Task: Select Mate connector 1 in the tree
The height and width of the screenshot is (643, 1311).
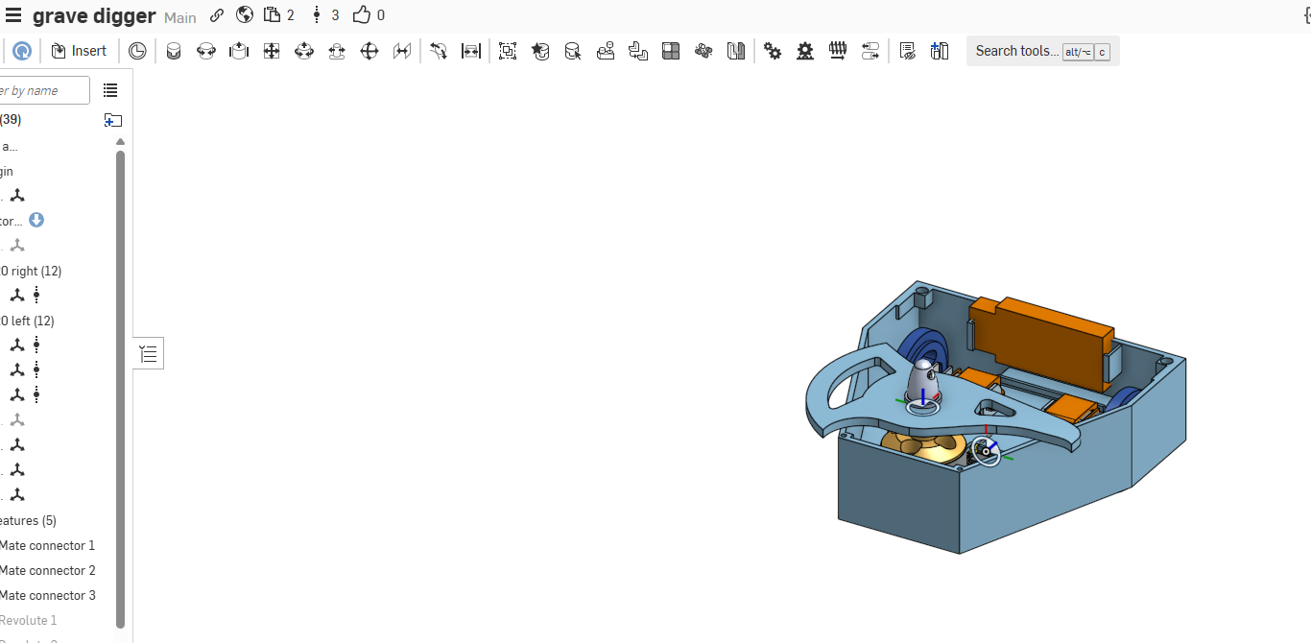Action: pyautogui.click(x=48, y=545)
